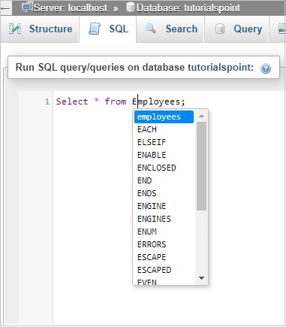
Task: Click the server computer icon
Action: 27,8
